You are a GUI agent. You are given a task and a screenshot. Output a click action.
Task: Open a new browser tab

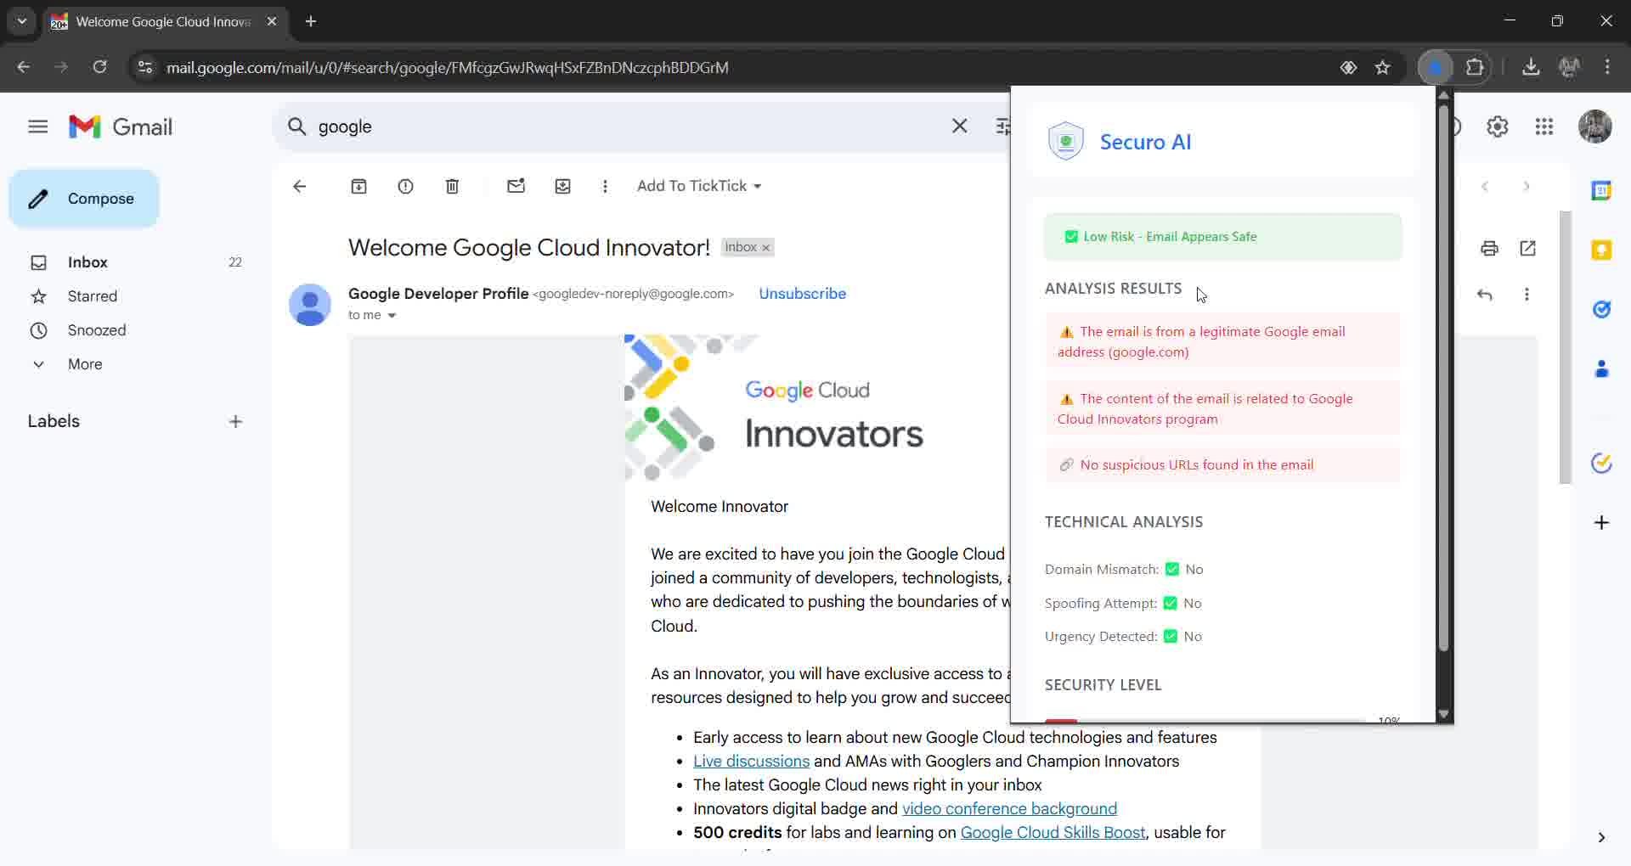(311, 21)
